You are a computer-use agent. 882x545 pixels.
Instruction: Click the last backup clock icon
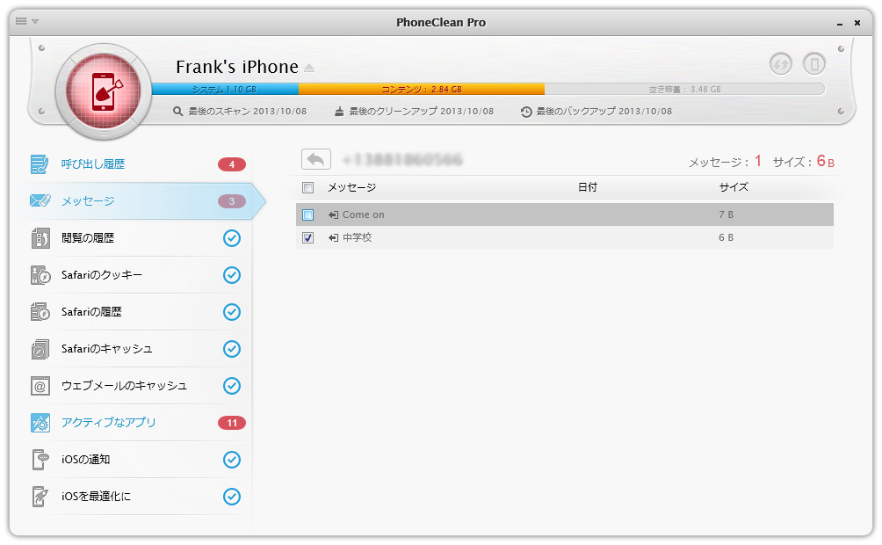click(526, 112)
